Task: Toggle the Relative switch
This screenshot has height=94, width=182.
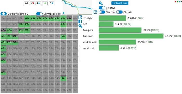Action: pos(102,8)
